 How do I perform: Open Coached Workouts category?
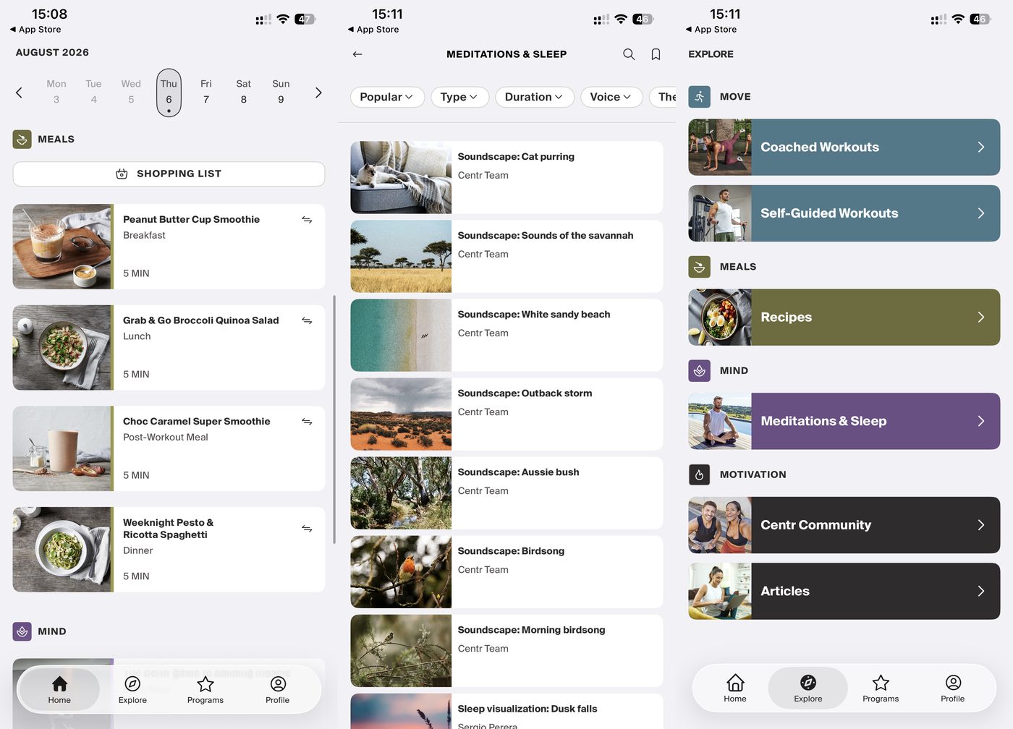coord(844,148)
